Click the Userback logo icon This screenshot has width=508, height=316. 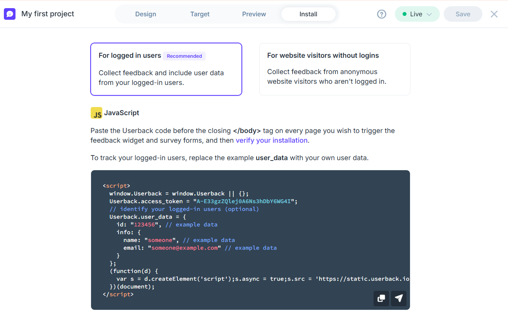10,14
